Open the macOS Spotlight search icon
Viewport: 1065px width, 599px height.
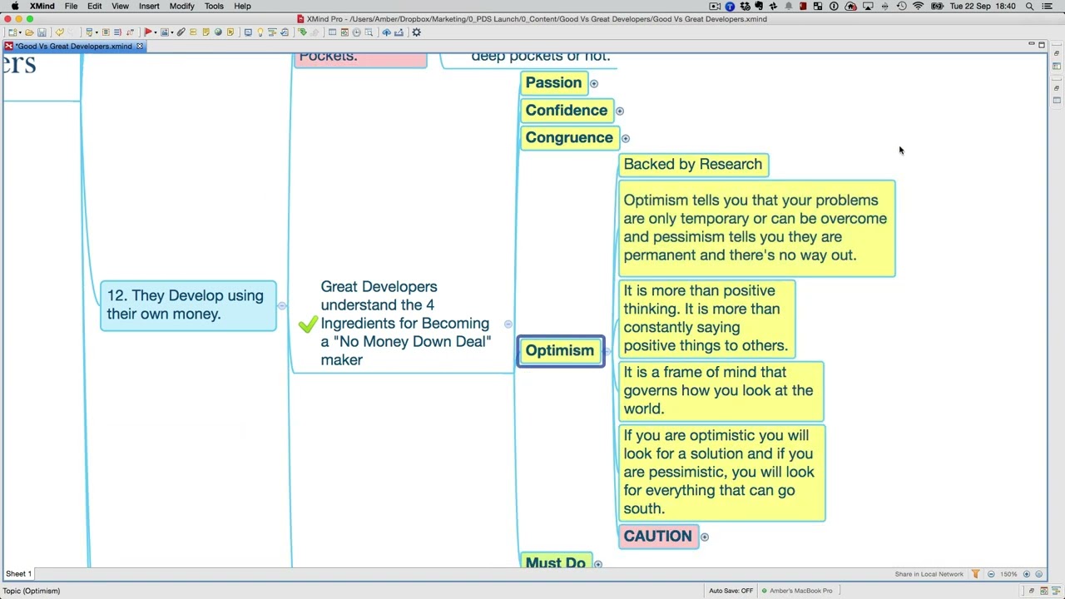[1029, 6]
